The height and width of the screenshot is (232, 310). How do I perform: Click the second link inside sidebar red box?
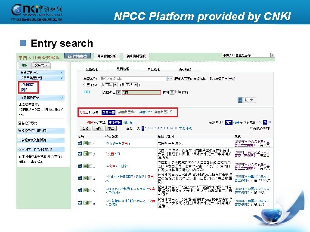[24, 90]
